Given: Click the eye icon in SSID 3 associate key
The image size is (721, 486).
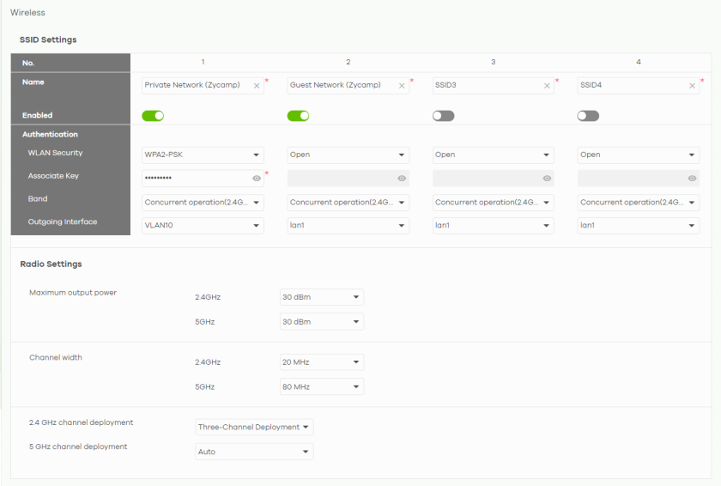Looking at the screenshot, I should click(x=547, y=179).
